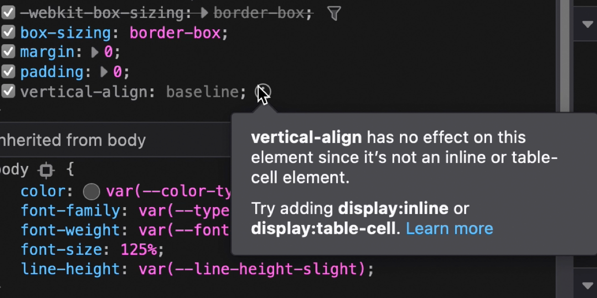
Task: Expand the padding shorthand disclosure triangle
Action: click(x=104, y=72)
